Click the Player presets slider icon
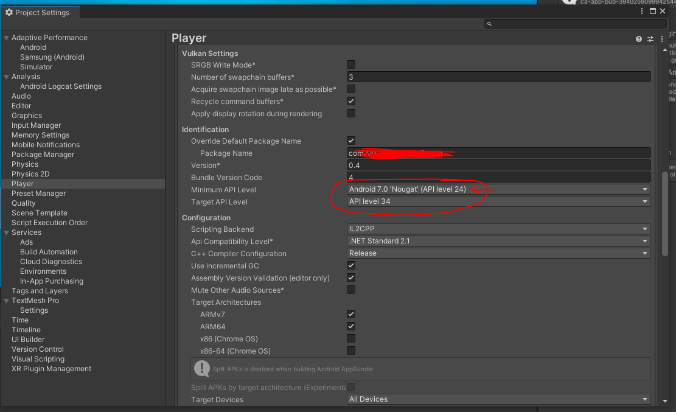 point(650,39)
